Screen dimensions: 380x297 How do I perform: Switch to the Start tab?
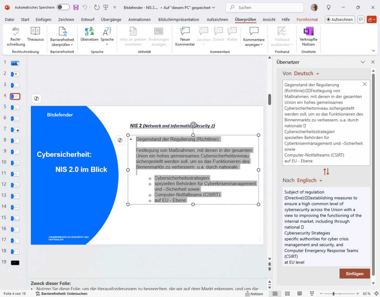[25, 20]
